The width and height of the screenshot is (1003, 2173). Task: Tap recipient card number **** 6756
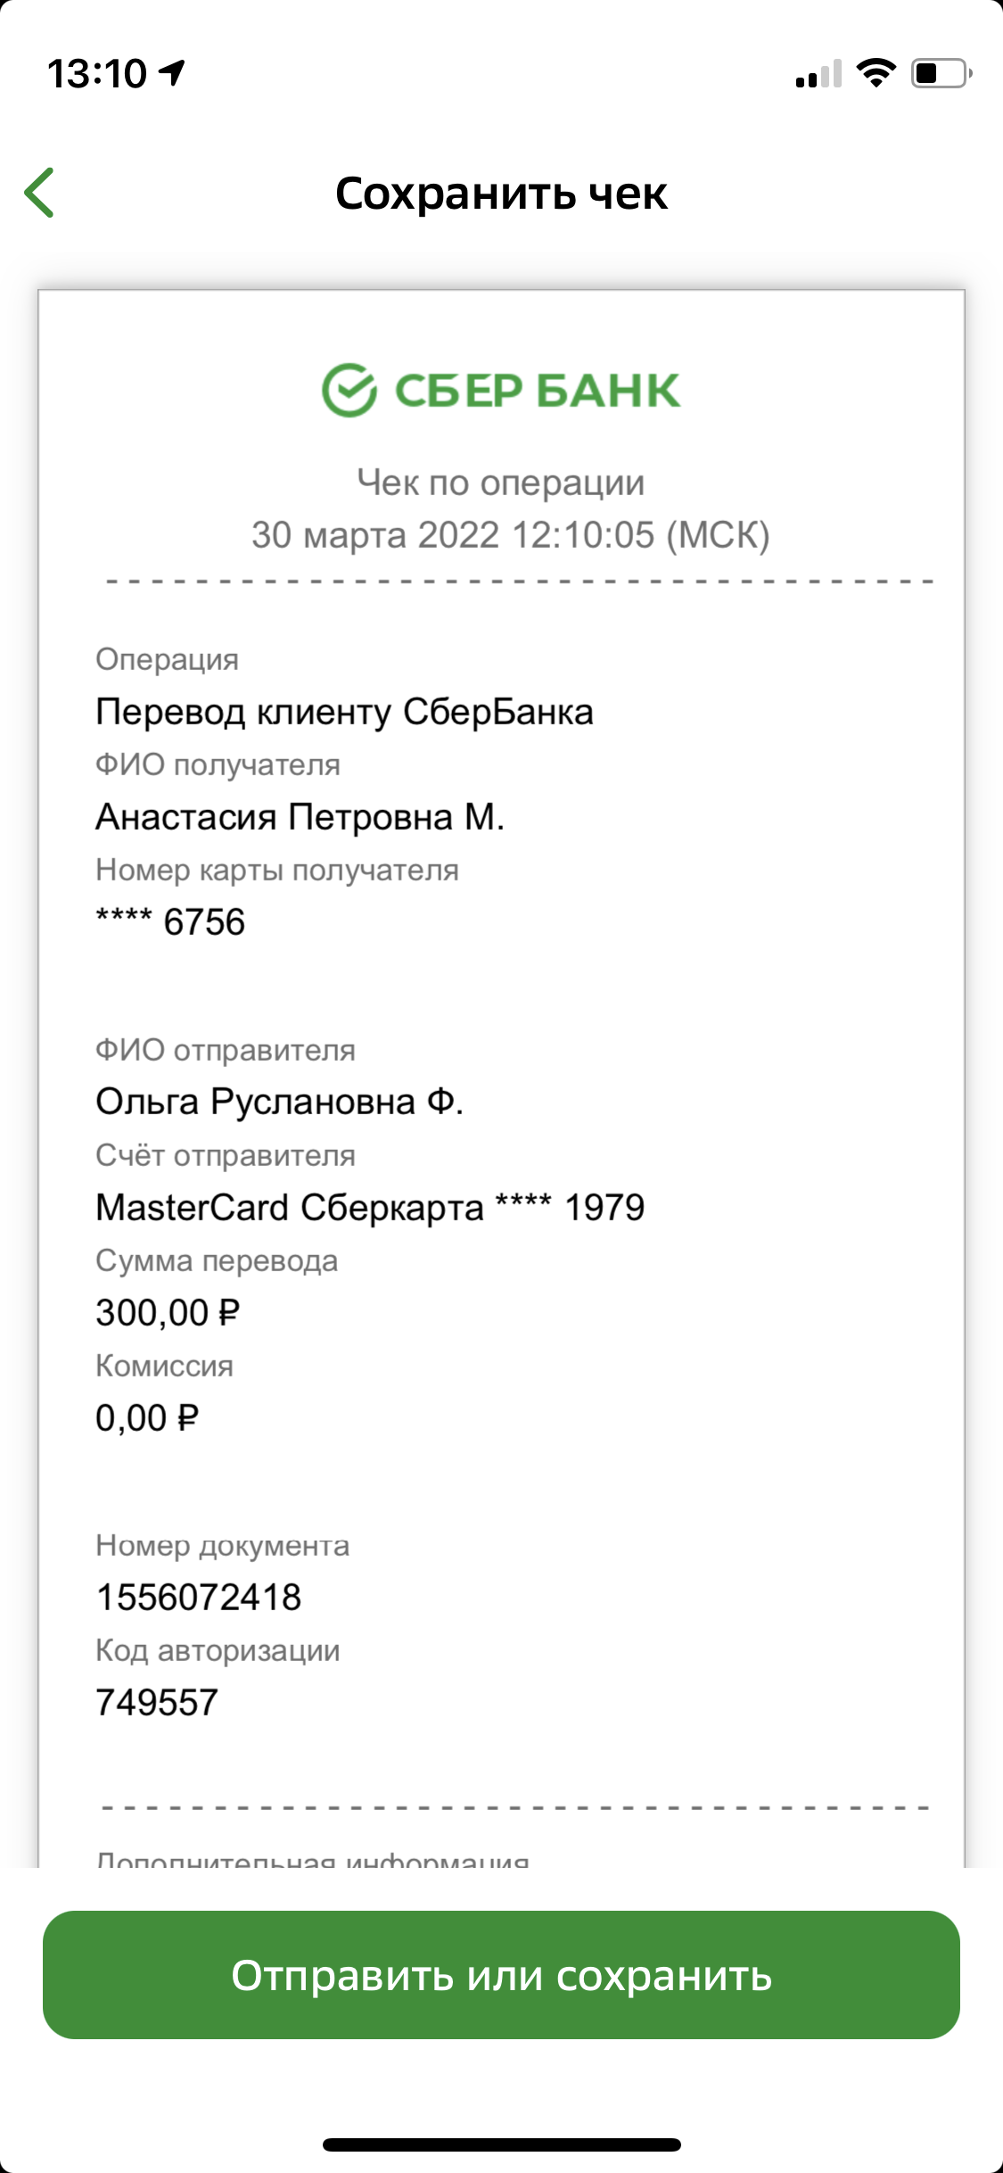point(170,922)
